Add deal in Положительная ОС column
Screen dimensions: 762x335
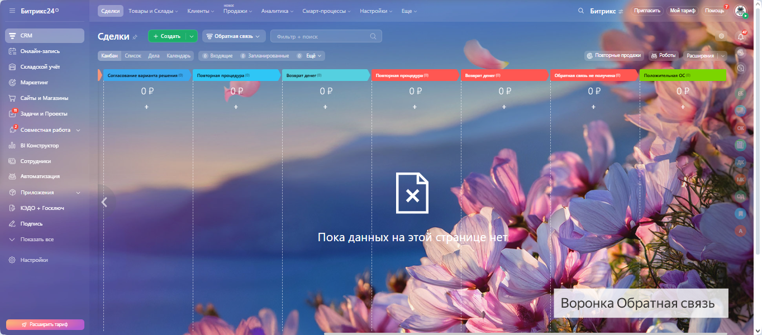(683, 107)
